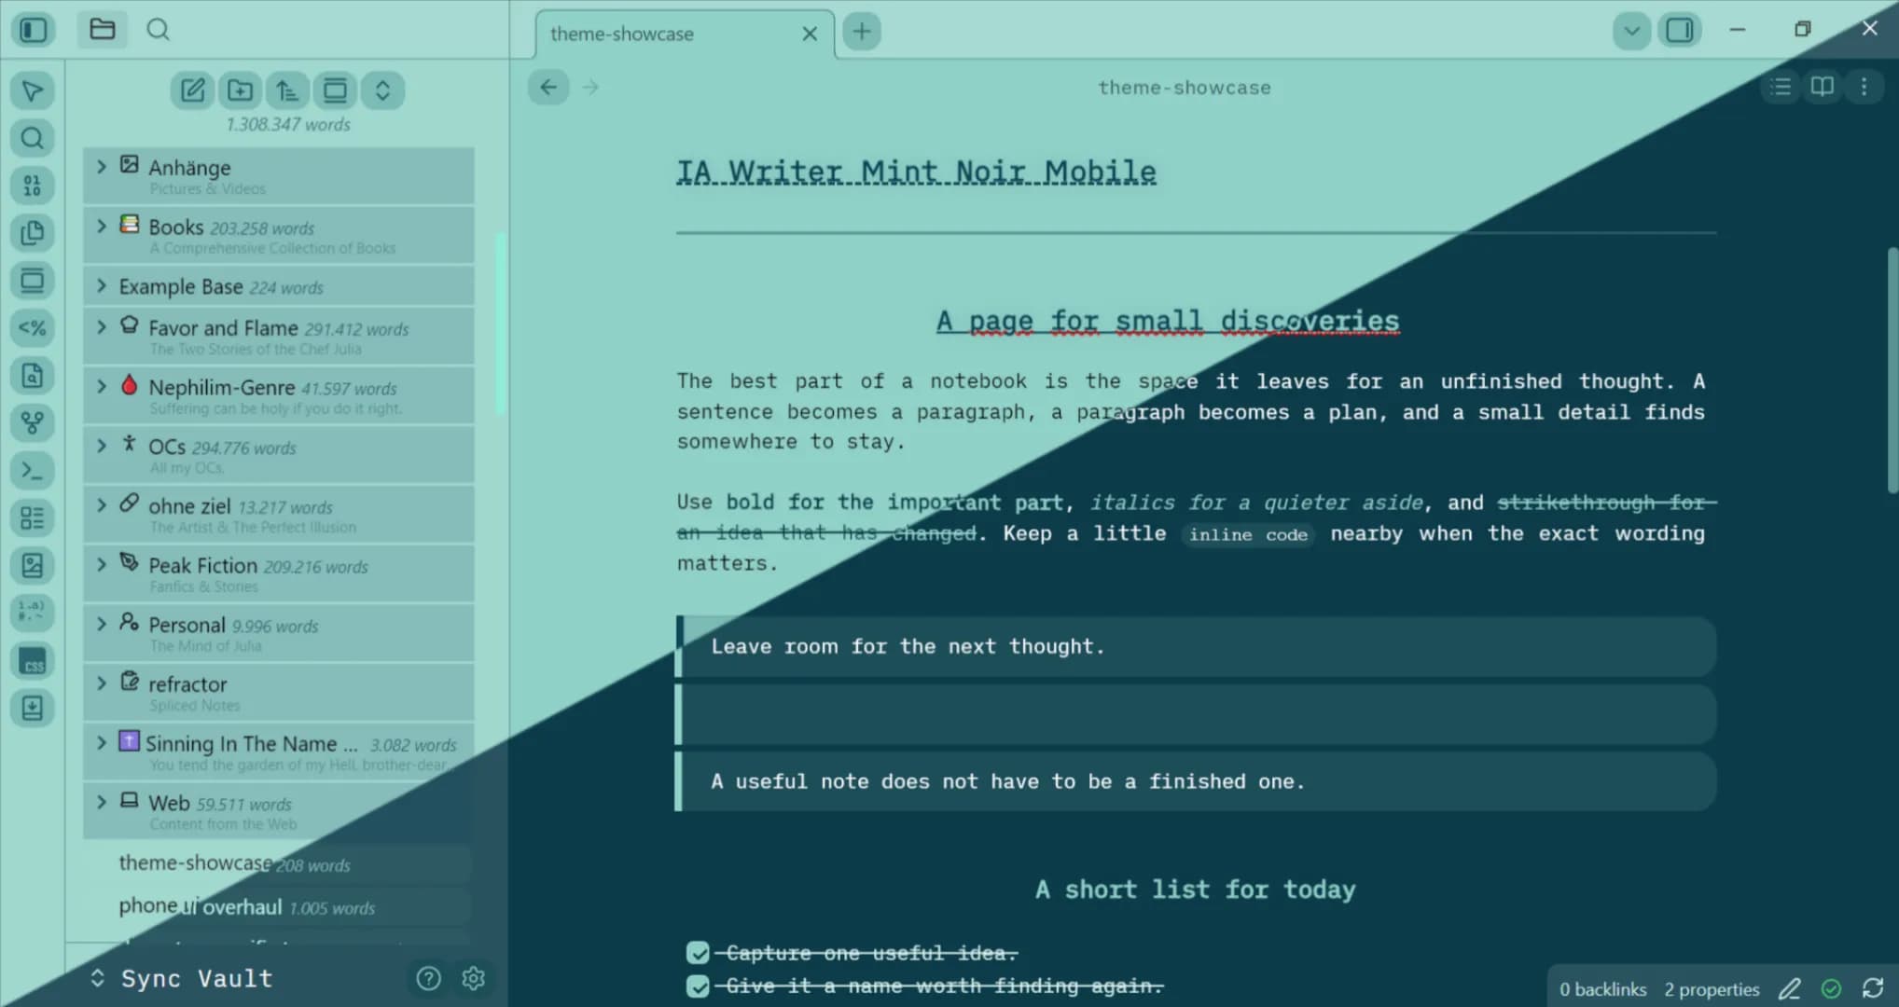
Task: Open the graph view branch ribbon icon
Action: [x=33, y=423]
